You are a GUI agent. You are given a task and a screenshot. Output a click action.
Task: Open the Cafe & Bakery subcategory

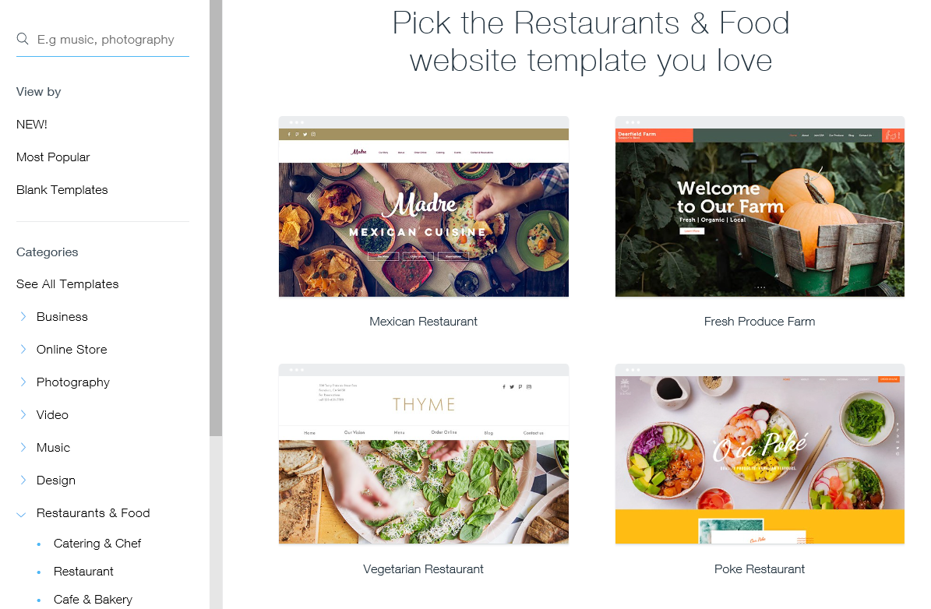pos(93,599)
